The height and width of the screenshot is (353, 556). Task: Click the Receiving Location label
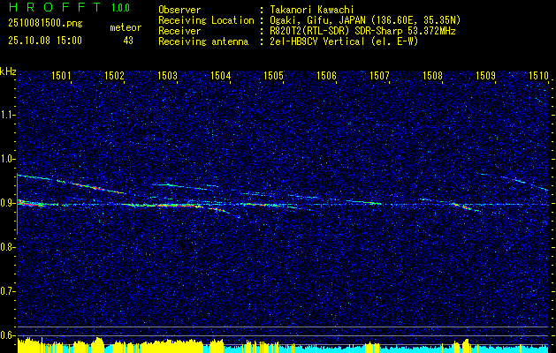click(x=206, y=20)
